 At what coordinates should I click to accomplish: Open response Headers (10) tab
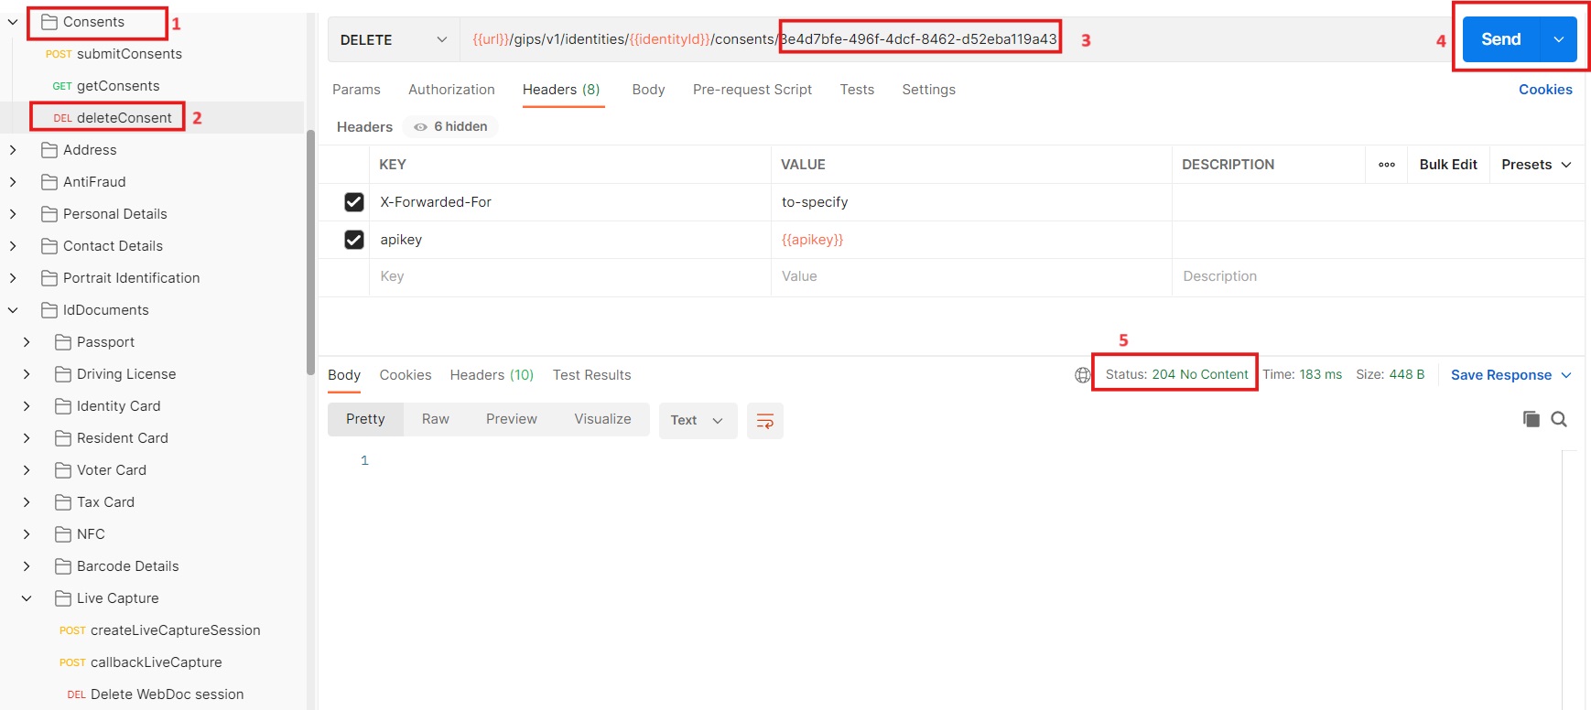(x=492, y=375)
